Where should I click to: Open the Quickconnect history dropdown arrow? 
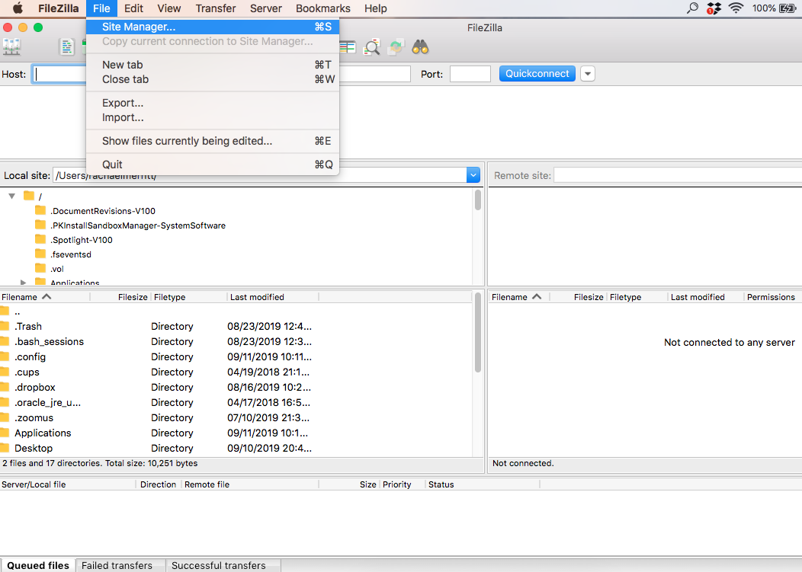[x=587, y=74]
